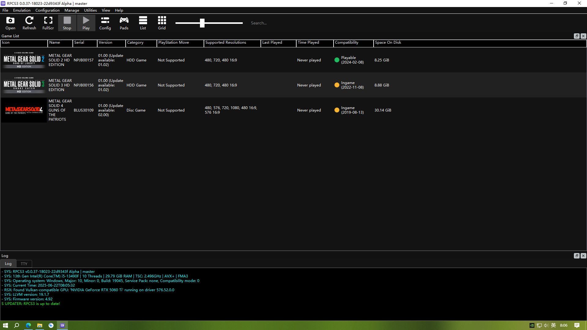
Task: Click METAL GEAR SOLID 4 GUNS OF THE PATRIOTS name
Action: [60, 110]
